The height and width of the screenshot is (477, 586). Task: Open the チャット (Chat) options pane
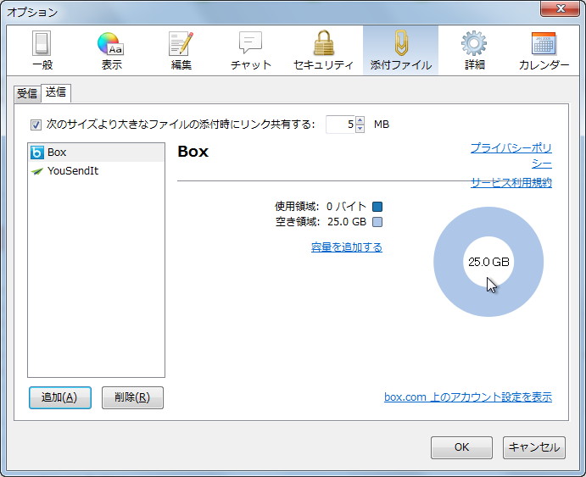point(250,51)
